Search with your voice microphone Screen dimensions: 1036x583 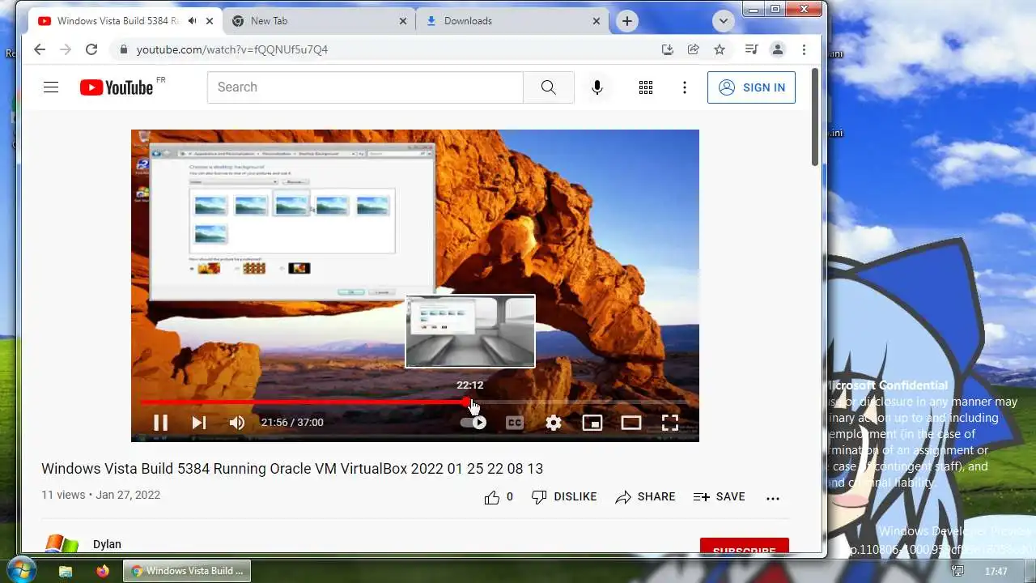point(597,87)
